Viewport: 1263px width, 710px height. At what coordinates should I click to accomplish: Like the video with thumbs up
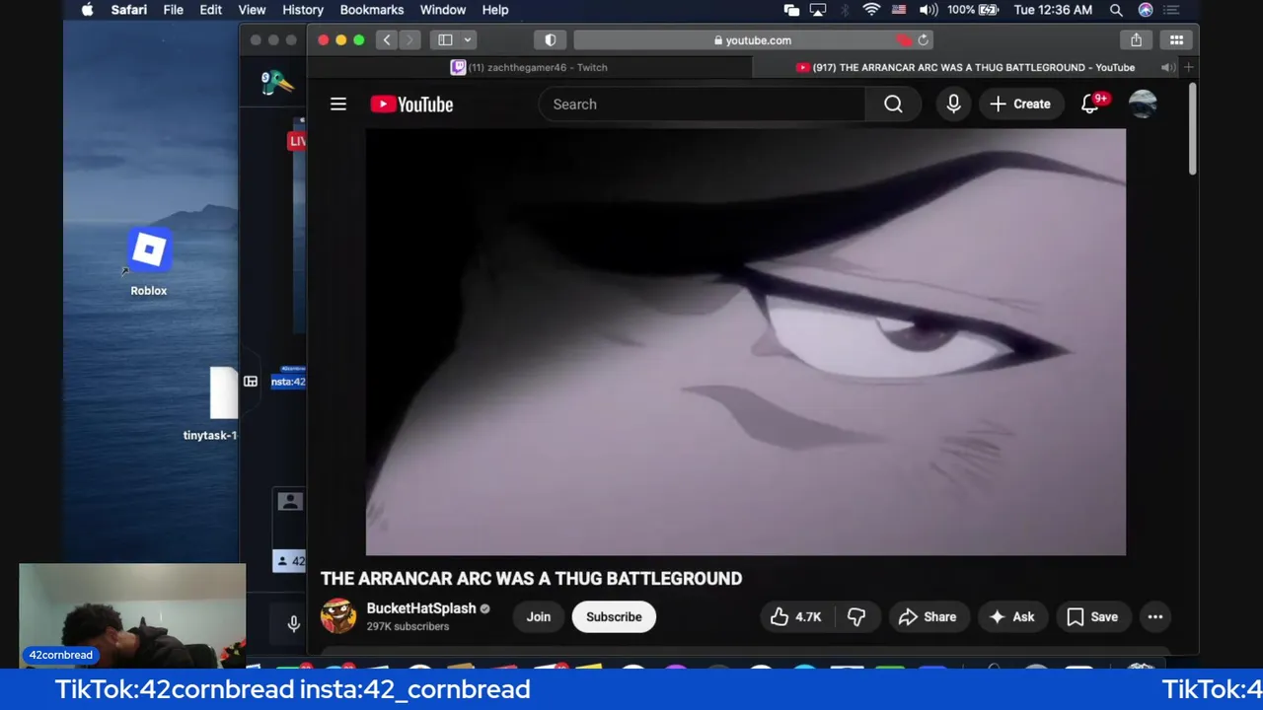tap(796, 616)
